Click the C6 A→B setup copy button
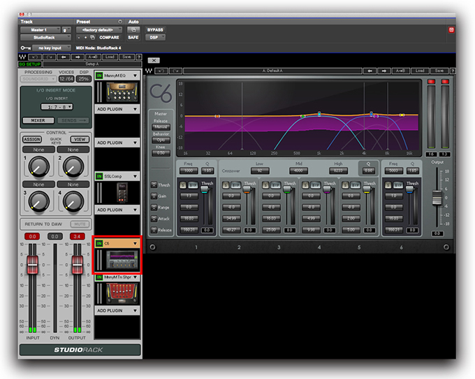The image size is (475, 379). click(400, 71)
